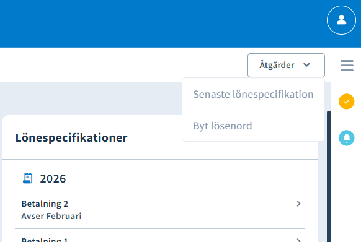This screenshot has height=242, width=361.
Task: Click the dark vertical scrollbar
Action: 329,176
